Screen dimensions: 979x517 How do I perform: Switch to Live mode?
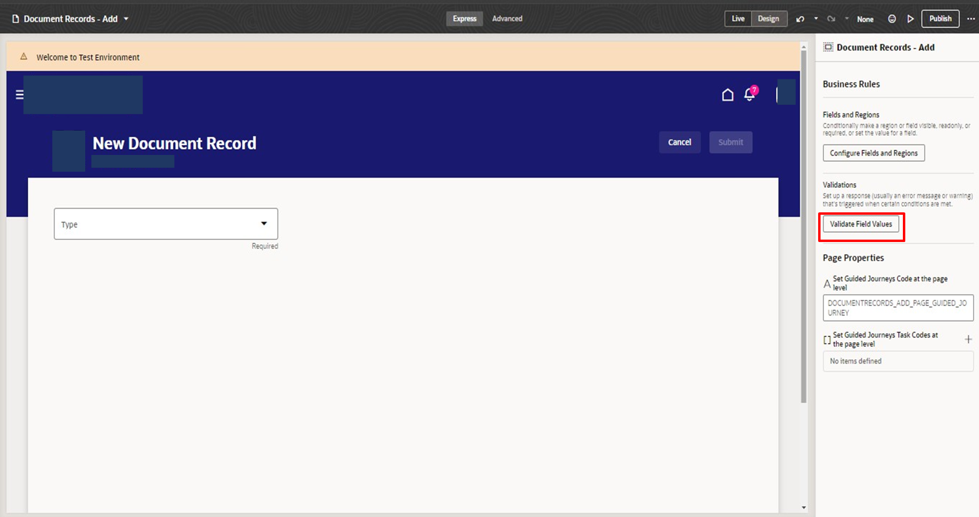coord(738,18)
